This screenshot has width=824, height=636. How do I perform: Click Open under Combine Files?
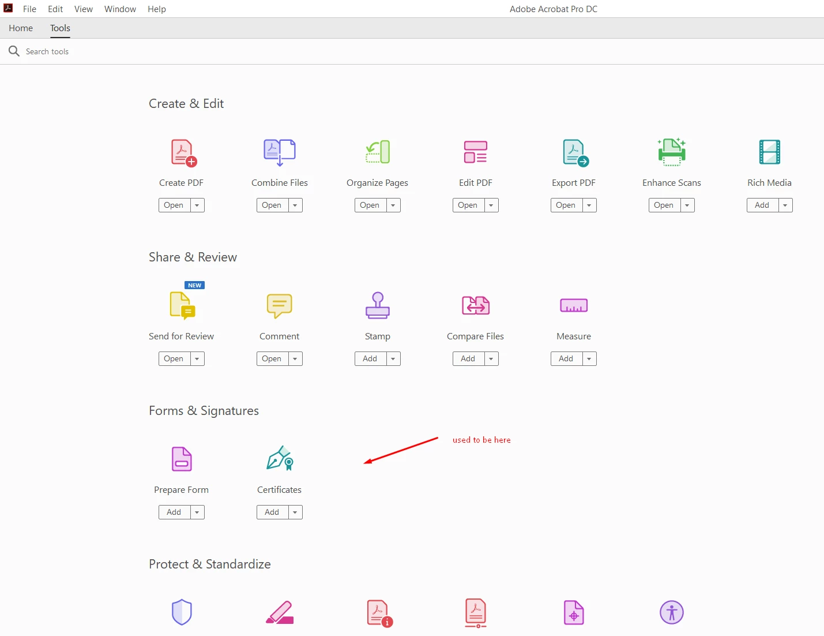(x=272, y=205)
